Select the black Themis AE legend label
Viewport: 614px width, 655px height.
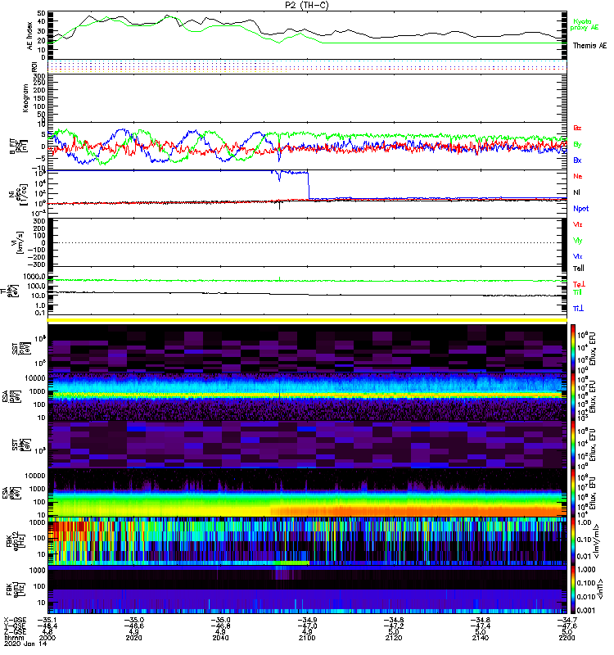[589, 46]
